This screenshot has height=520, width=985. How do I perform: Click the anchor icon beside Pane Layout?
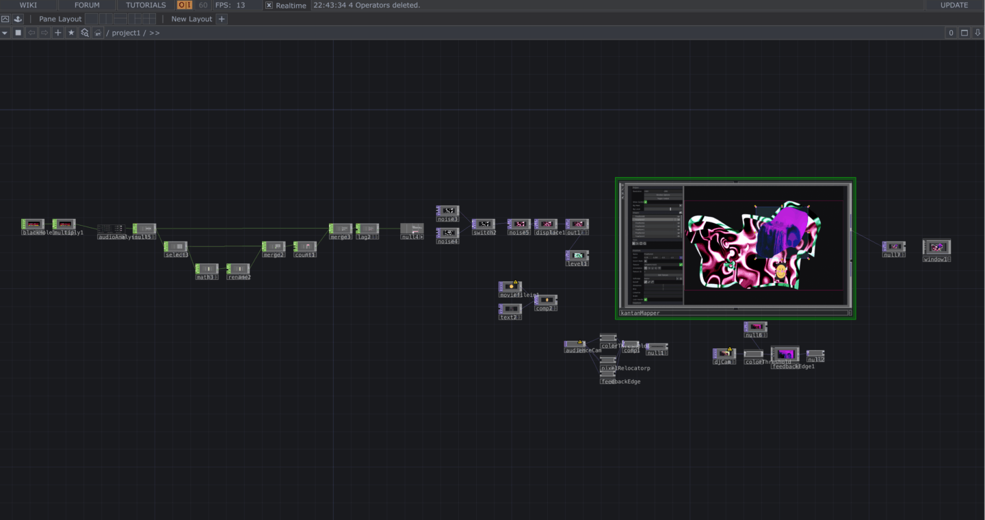point(18,19)
